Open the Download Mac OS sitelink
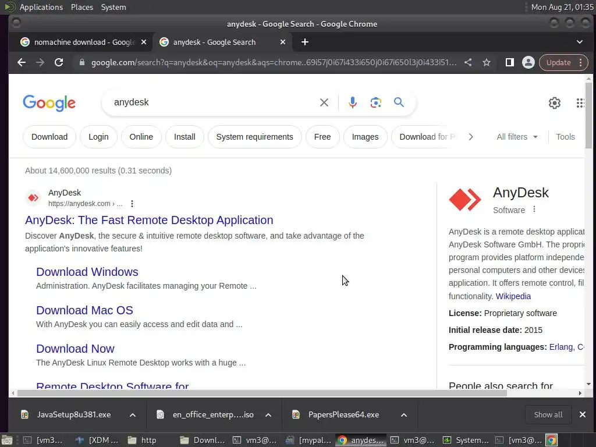The image size is (596, 447). click(84, 310)
